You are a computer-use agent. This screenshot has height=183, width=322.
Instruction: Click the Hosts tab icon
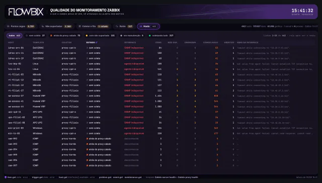click(x=141, y=26)
